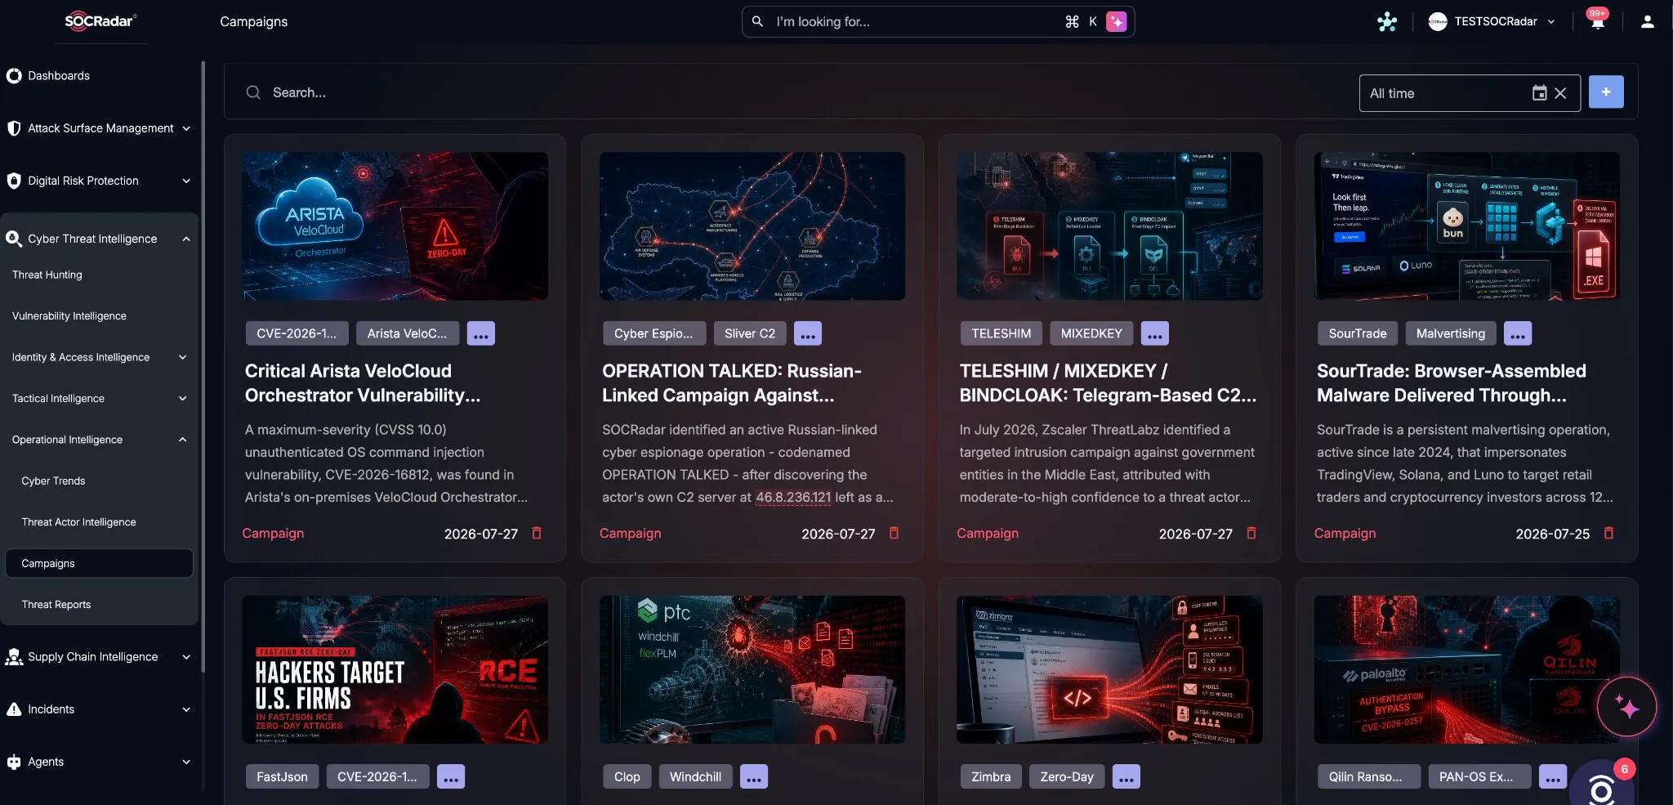Open TESTSOCRadar account dropdown
The height and width of the screenshot is (805, 1673).
point(1492,22)
